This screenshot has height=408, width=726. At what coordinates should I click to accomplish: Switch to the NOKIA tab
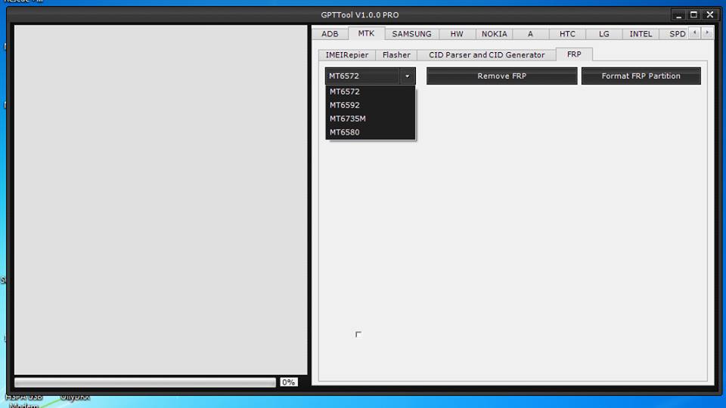494,34
